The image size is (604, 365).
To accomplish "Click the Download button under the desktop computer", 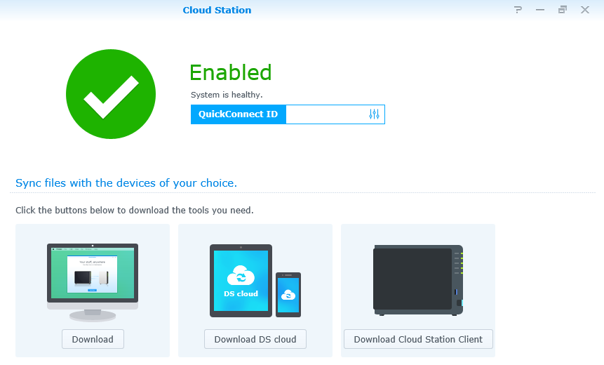I will (x=93, y=339).
